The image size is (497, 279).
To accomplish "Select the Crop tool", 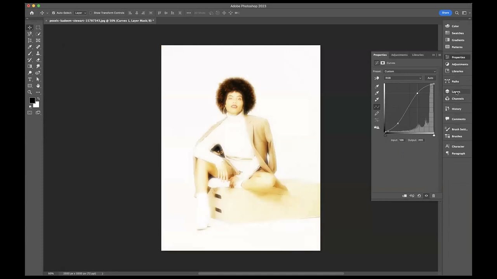I will 30,40.
